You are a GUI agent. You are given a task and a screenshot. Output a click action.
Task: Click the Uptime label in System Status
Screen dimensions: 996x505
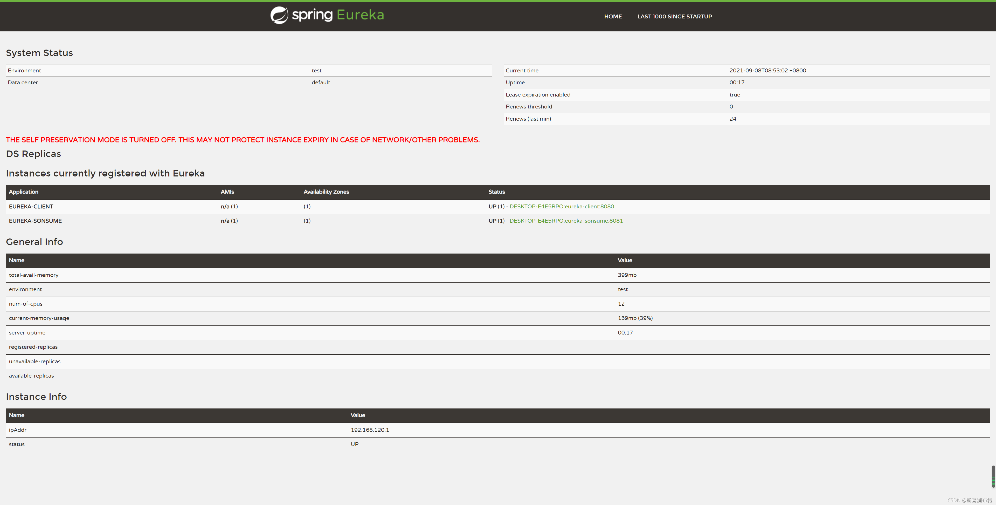(x=515, y=83)
